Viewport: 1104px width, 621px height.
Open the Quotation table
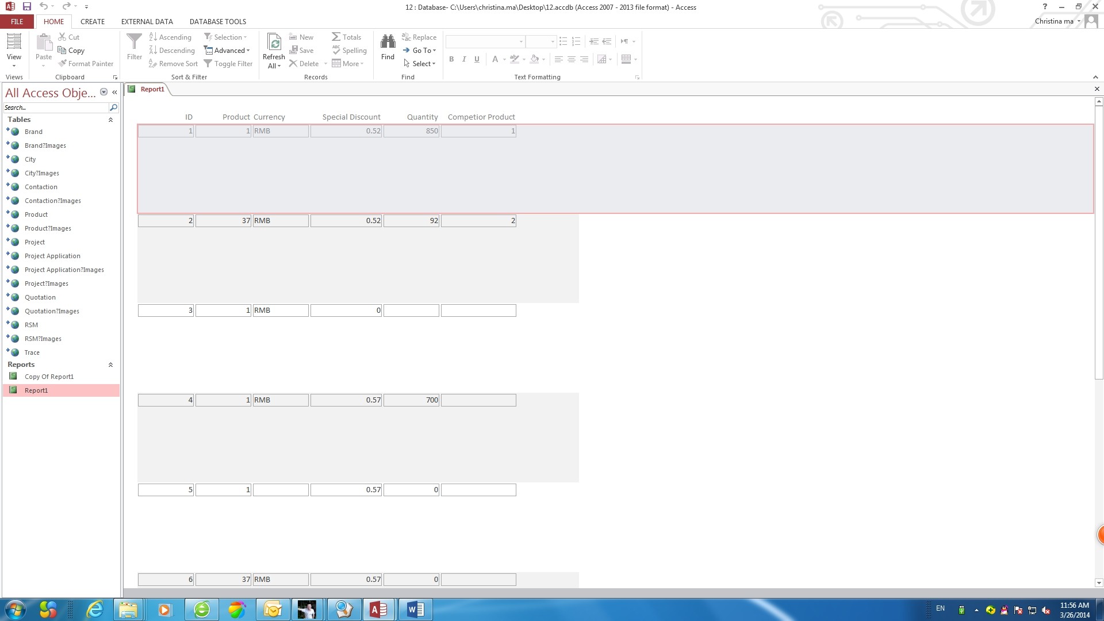click(40, 297)
